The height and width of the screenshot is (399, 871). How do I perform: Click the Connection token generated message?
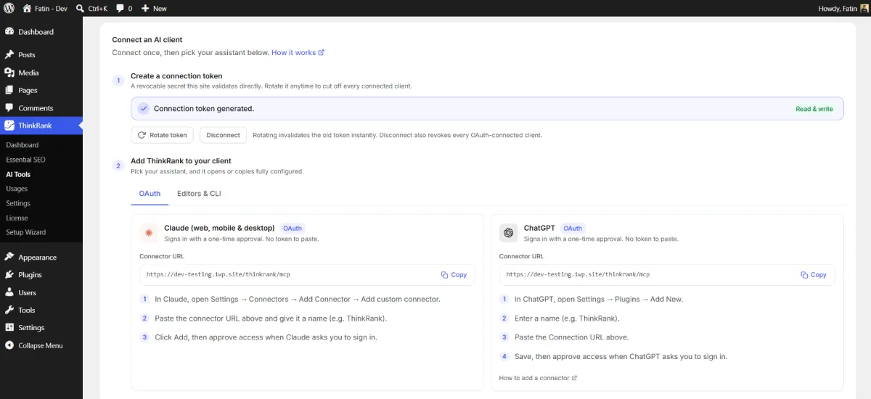[x=204, y=109]
